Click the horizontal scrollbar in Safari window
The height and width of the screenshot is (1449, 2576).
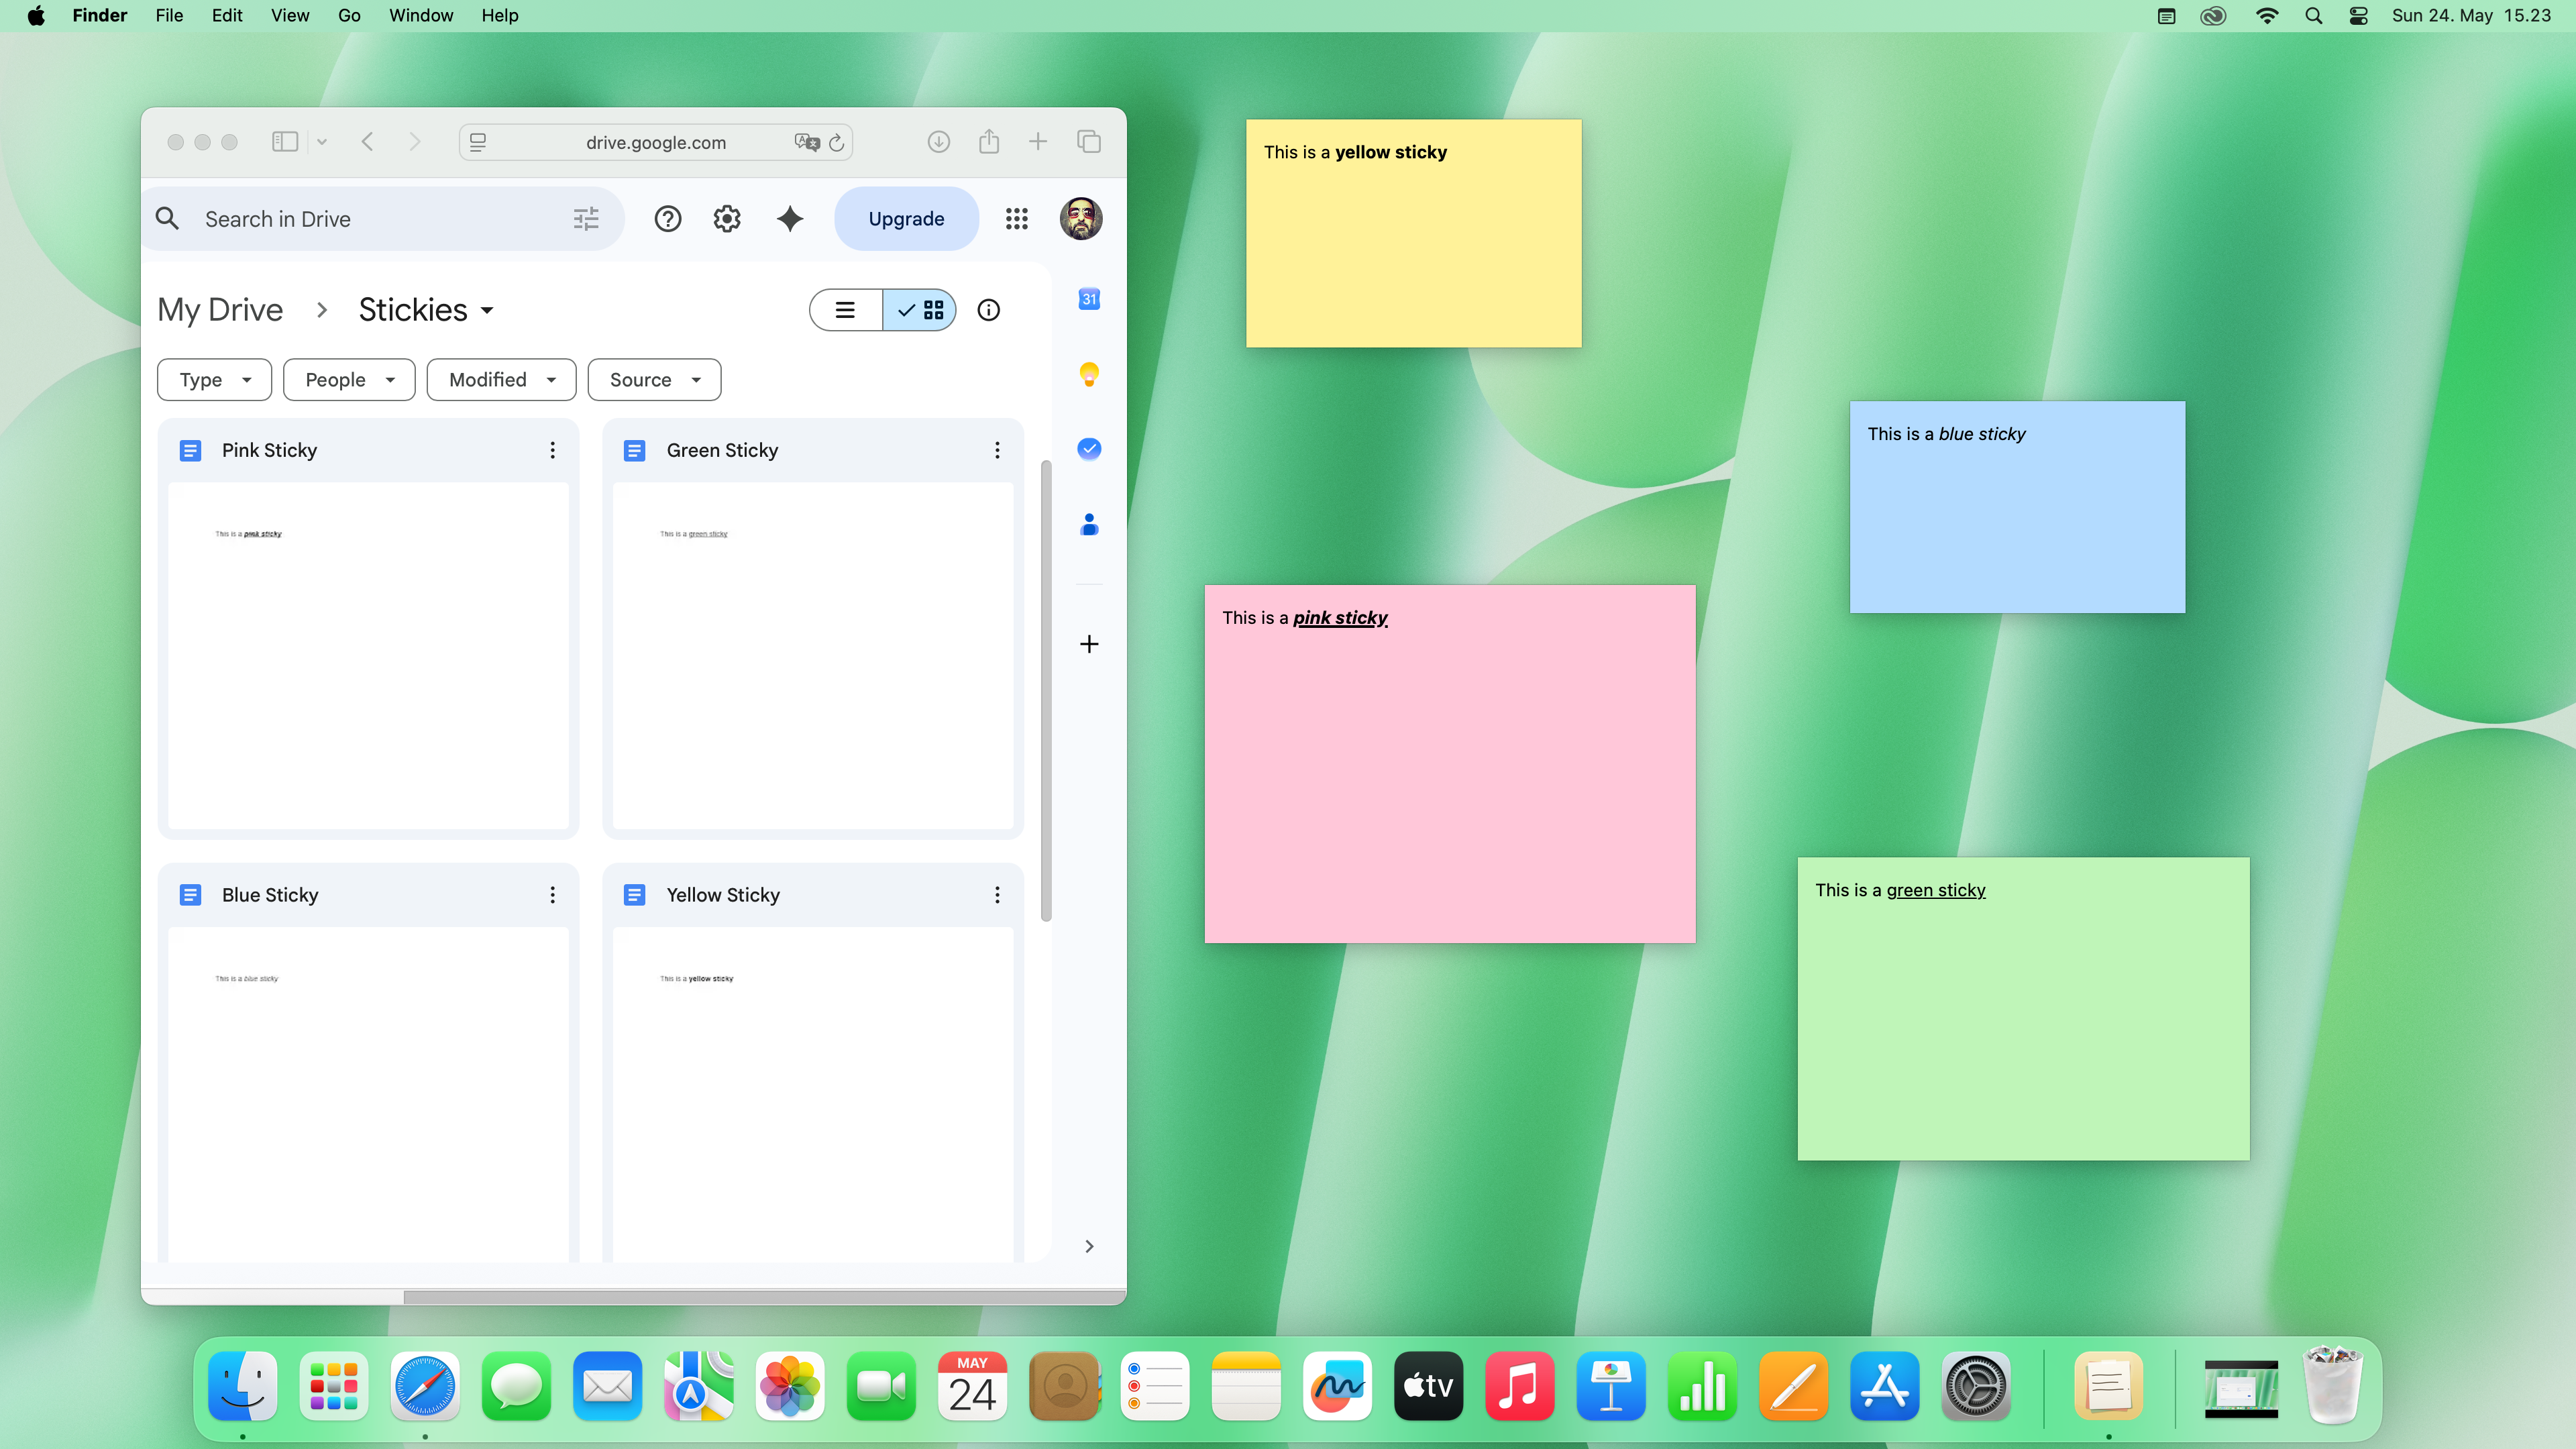(x=764, y=1297)
